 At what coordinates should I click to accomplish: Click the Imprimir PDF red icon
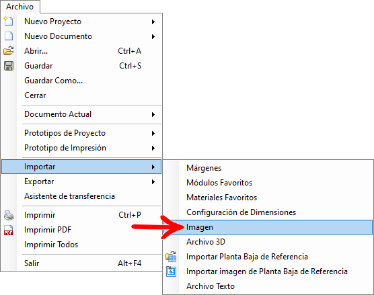(8, 230)
